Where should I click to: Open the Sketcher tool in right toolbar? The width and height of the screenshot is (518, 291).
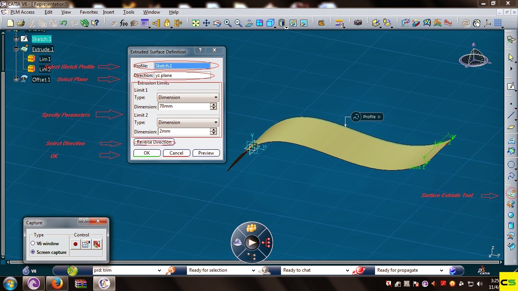511,86
